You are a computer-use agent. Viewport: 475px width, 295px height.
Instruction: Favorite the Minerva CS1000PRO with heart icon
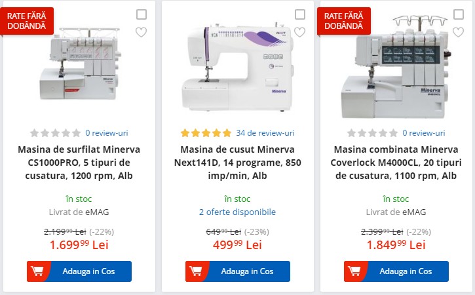(x=141, y=32)
